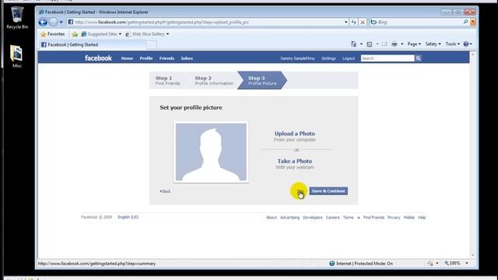498x280 pixels.
Task: Click the default profile silhouette image
Action: coord(211,152)
